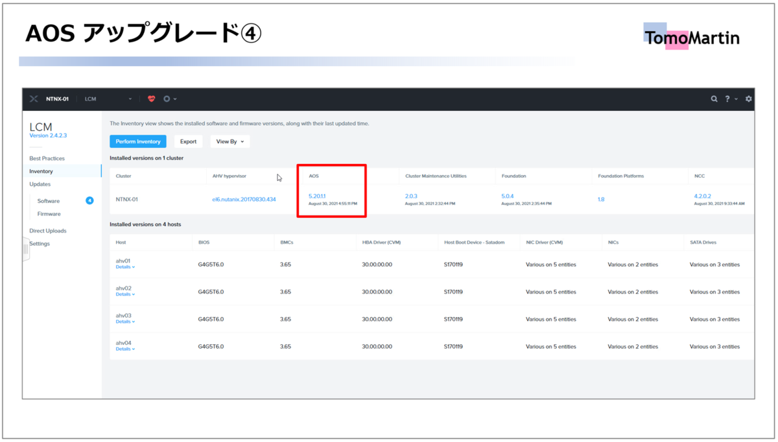The image size is (778, 442).
Task: Open Cluster Maintenance Utilities version 2.0.3
Action: point(411,196)
